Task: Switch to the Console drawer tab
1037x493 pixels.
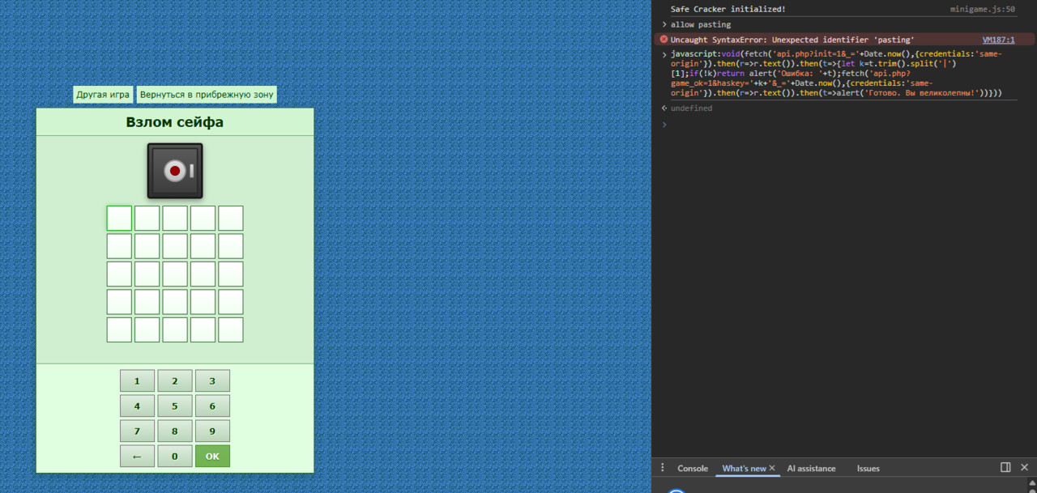Action: click(693, 468)
